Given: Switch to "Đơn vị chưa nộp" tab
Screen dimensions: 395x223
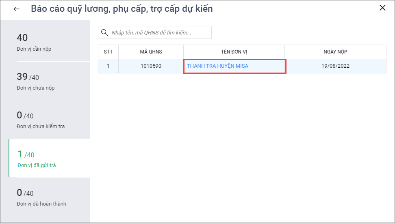Looking at the screenshot, I should pos(45,81).
